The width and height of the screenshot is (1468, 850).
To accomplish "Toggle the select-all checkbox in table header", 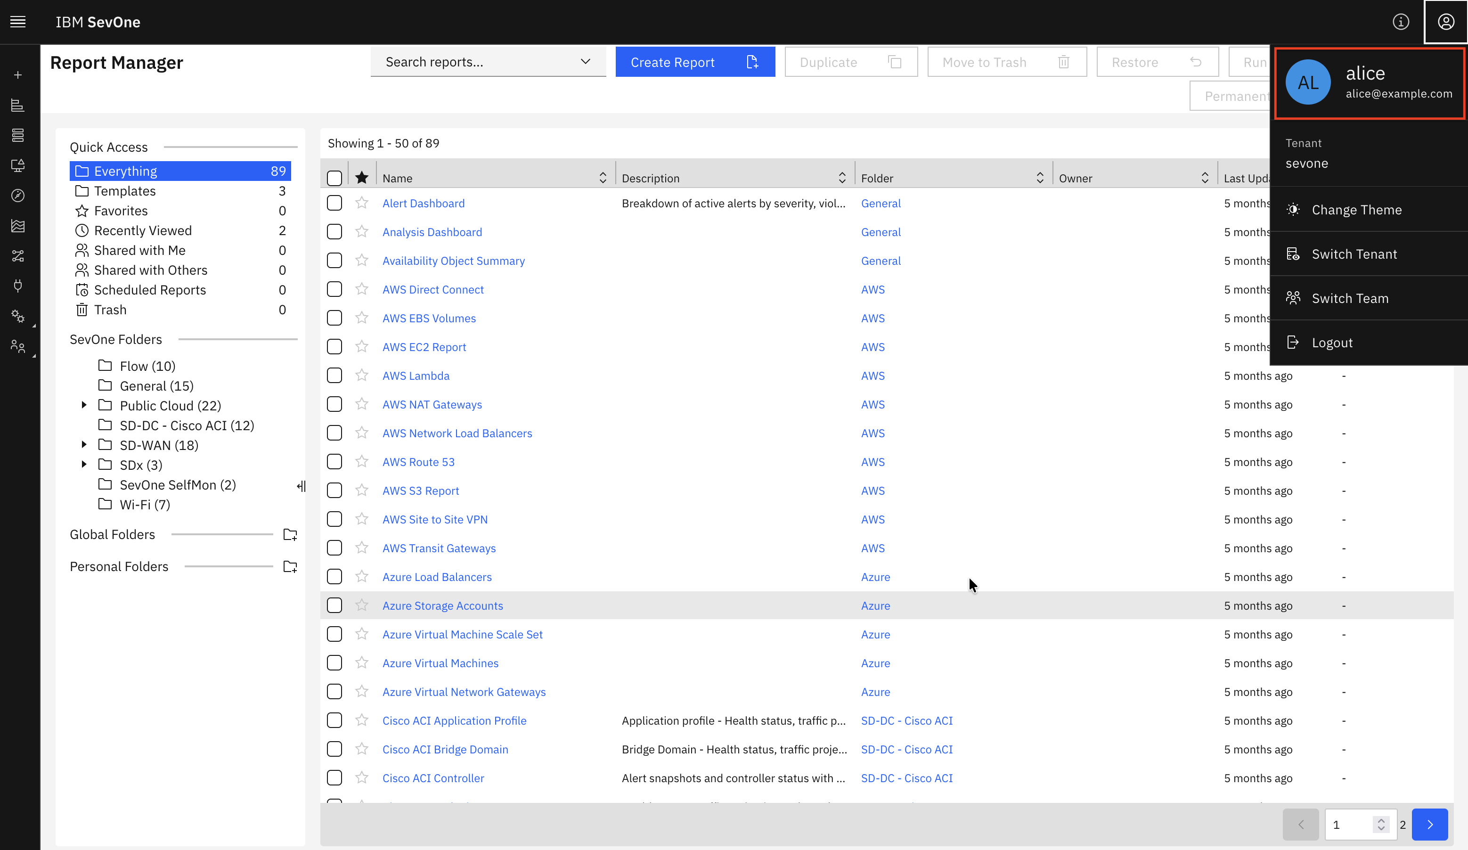I will pos(334,178).
